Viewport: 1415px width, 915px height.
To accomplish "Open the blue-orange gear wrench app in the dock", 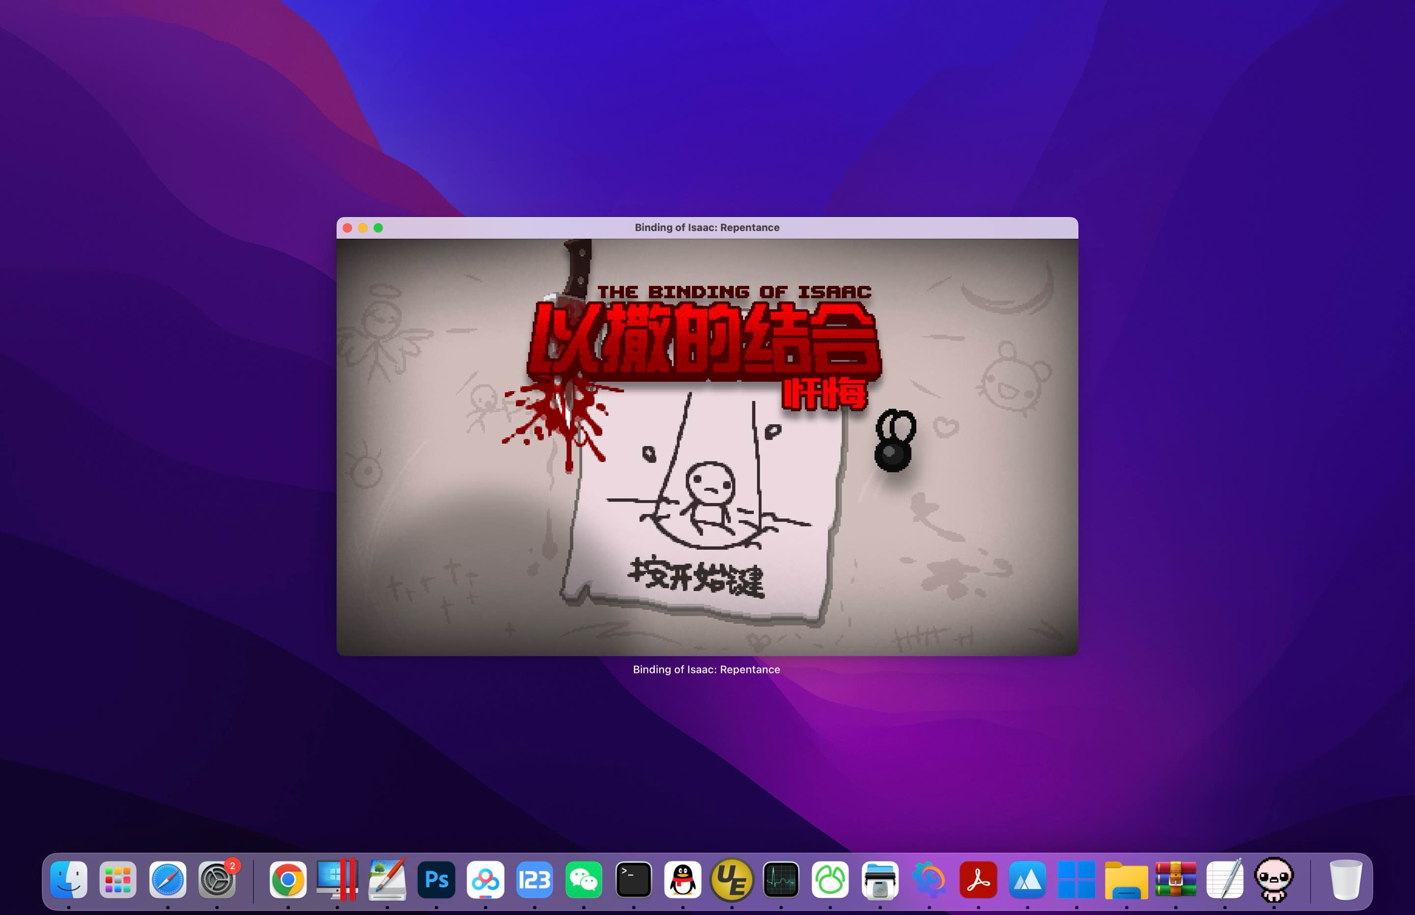I will coord(929,879).
